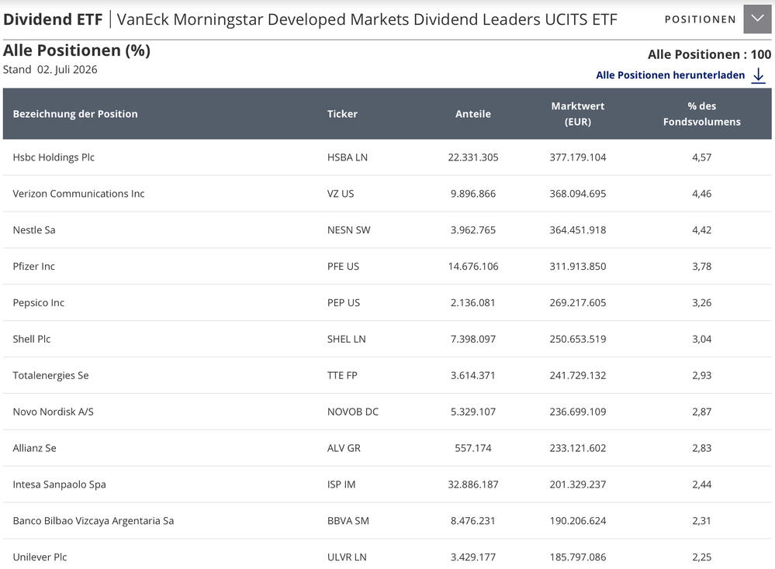Select the Pepsico Inc row
Screen dimensions: 775x569
(x=387, y=302)
